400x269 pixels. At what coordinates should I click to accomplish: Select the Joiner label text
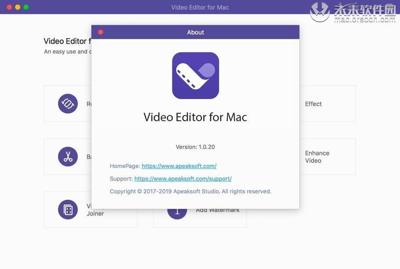95,214
